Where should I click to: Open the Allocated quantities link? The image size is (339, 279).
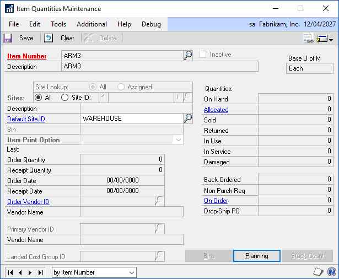pyautogui.click(x=216, y=110)
